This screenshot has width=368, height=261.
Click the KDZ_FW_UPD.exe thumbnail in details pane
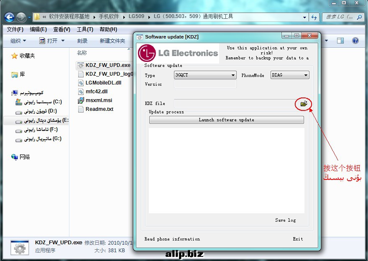(20, 248)
